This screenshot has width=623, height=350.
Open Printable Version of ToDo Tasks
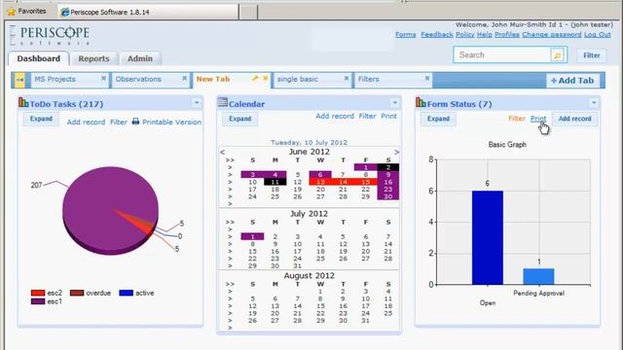pos(171,122)
